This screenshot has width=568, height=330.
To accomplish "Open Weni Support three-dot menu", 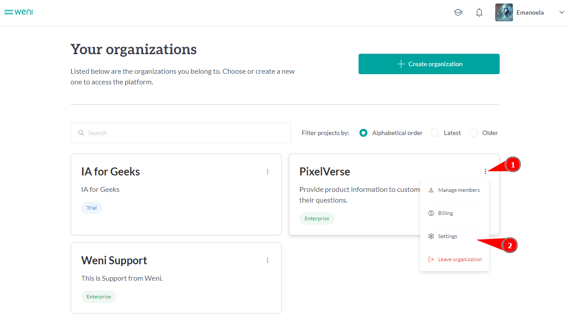I will 268,260.
